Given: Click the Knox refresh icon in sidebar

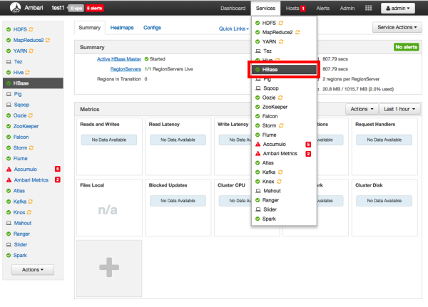Looking at the screenshot, I should (x=29, y=212).
